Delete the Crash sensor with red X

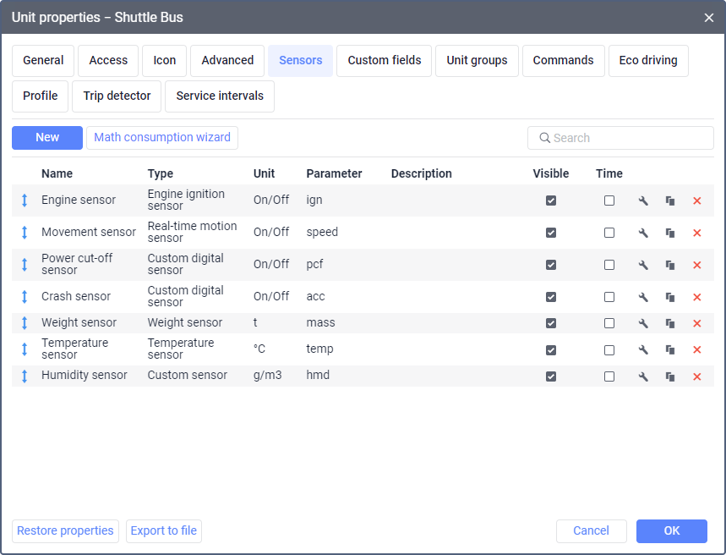(x=697, y=297)
